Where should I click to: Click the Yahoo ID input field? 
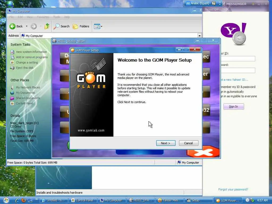[238, 59]
